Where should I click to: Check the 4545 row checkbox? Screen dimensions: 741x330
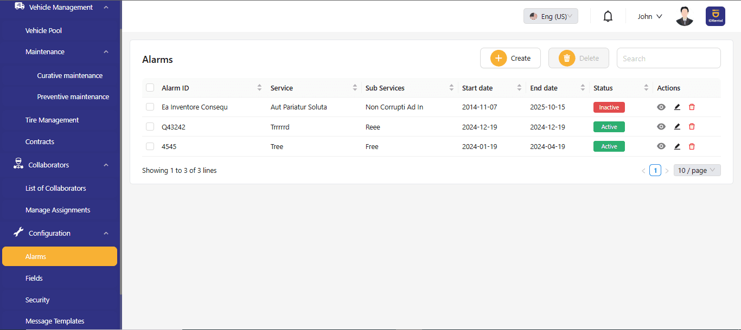click(150, 146)
